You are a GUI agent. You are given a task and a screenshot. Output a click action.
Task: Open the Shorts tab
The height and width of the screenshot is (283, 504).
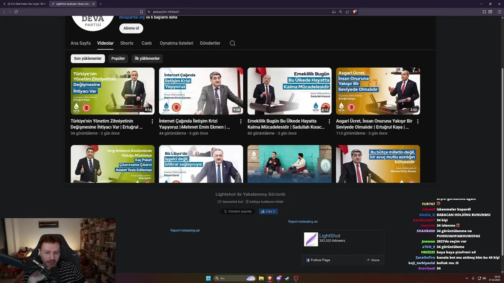pos(127,43)
